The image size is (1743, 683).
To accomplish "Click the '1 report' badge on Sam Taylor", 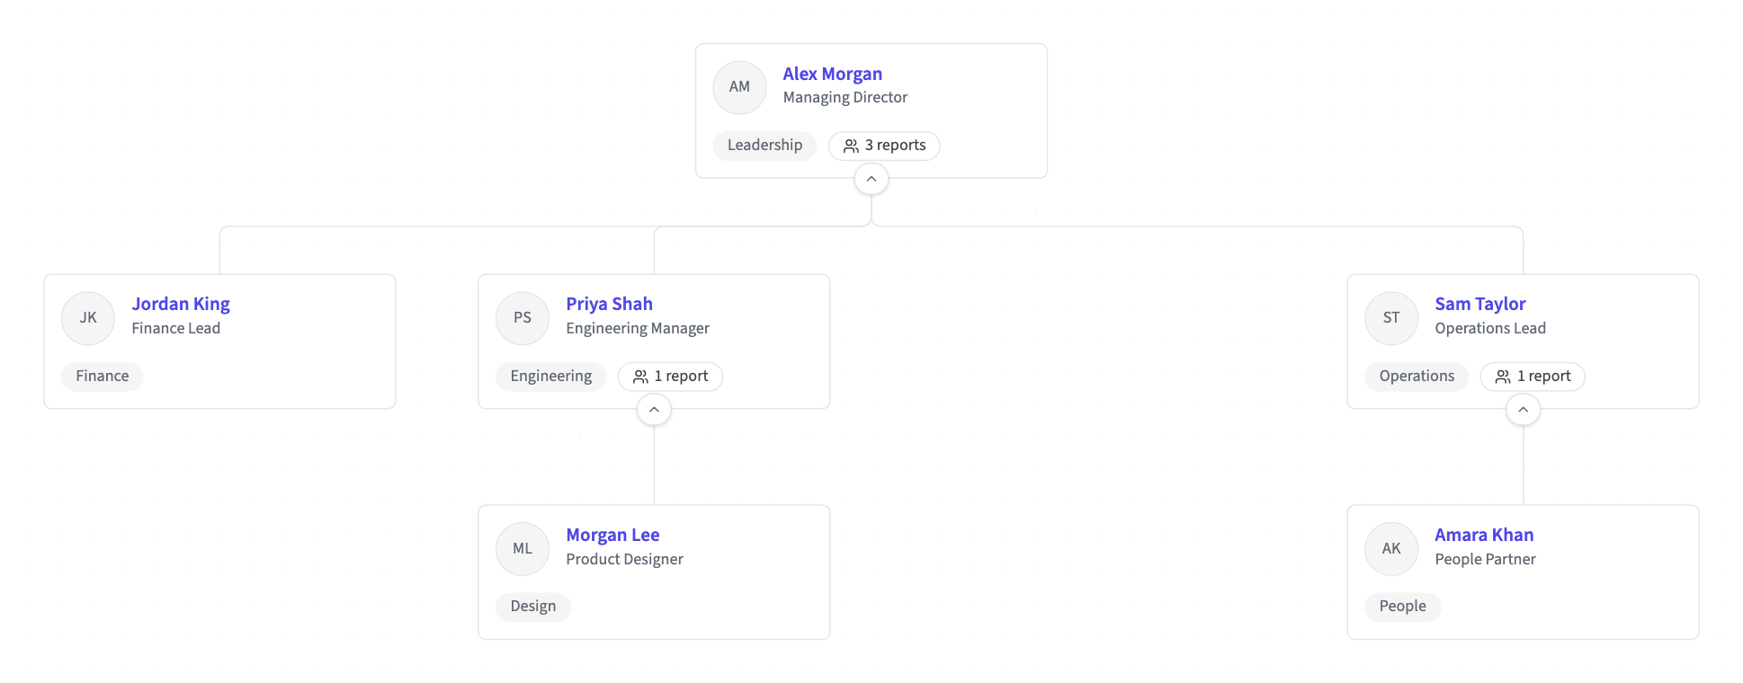I will (1533, 377).
